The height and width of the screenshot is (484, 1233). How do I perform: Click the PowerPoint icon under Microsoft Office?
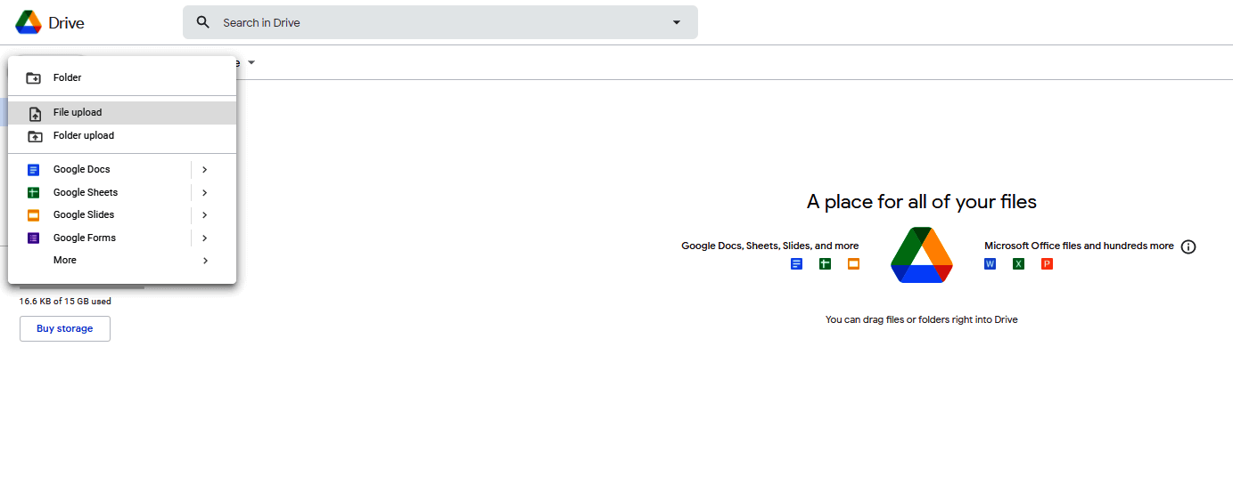(1047, 263)
